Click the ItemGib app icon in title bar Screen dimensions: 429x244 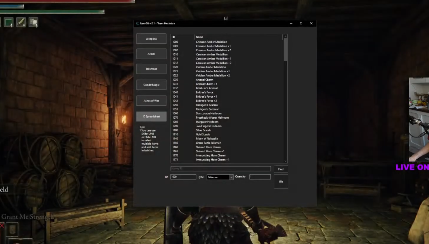click(x=137, y=23)
